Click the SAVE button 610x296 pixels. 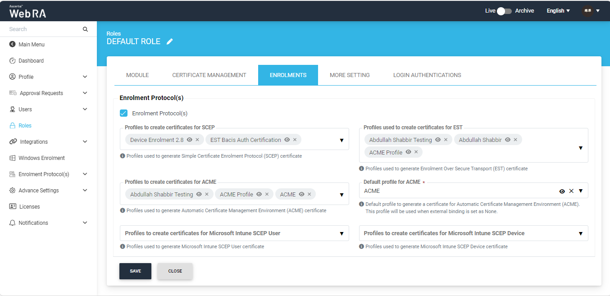135,271
